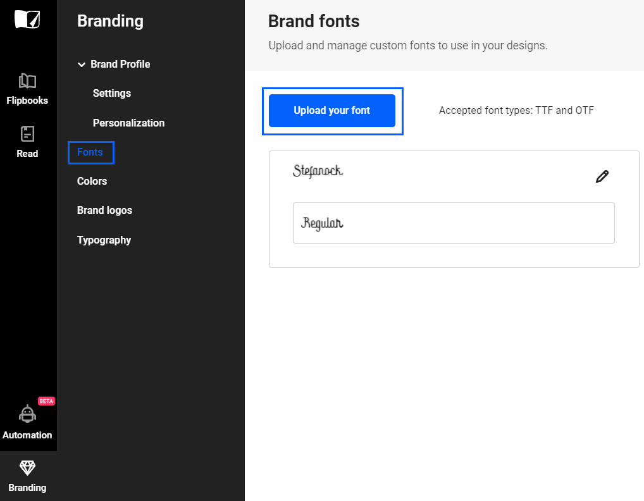Edit the Stefanock font with pencil icon
Viewport: 644px width, 501px height.
[602, 176]
